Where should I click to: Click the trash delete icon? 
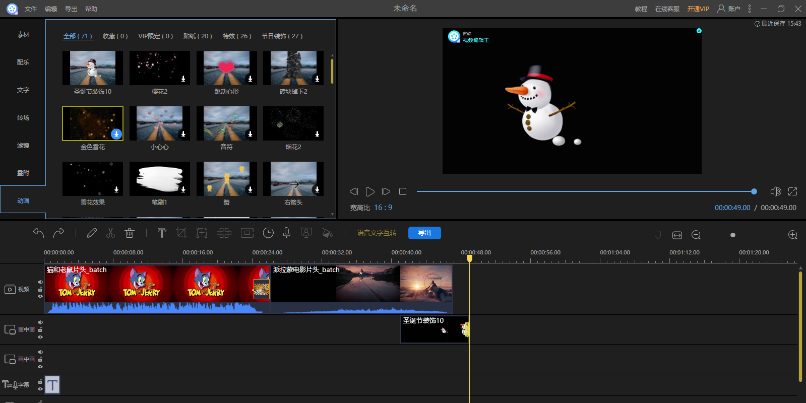point(130,233)
